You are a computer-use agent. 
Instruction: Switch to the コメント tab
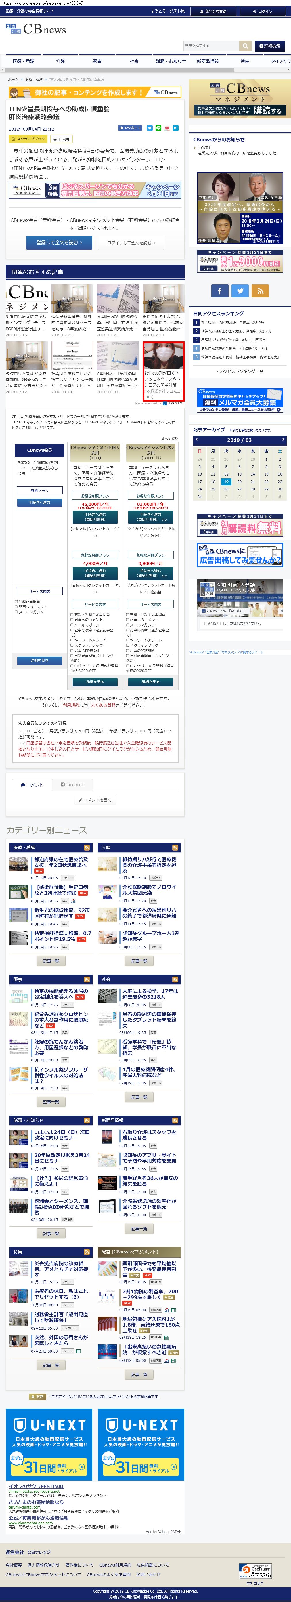click(x=32, y=785)
